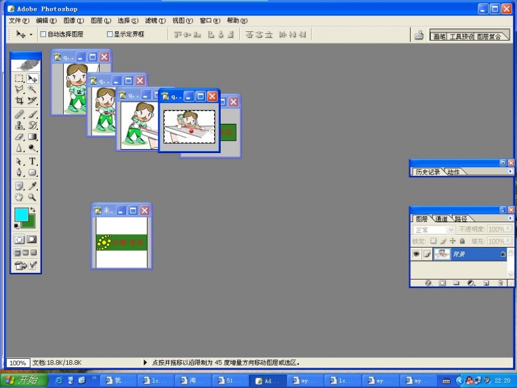Image resolution: width=517 pixels, height=388 pixels.
Task: Select the Crop tool
Action: (19, 100)
